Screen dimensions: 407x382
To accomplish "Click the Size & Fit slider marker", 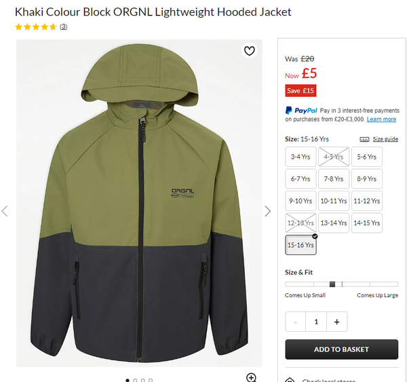I will [x=332, y=284].
